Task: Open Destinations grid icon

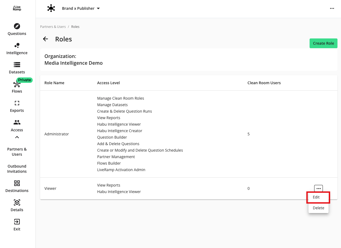Action: click(17, 183)
